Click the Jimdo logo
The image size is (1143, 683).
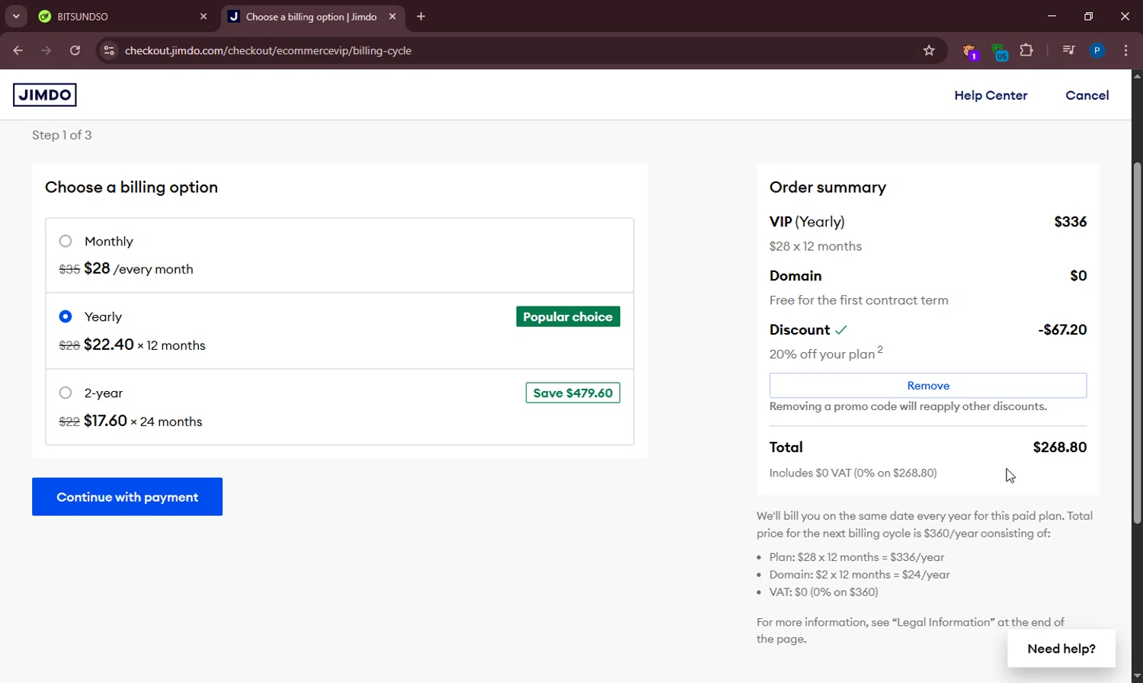[x=45, y=95]
